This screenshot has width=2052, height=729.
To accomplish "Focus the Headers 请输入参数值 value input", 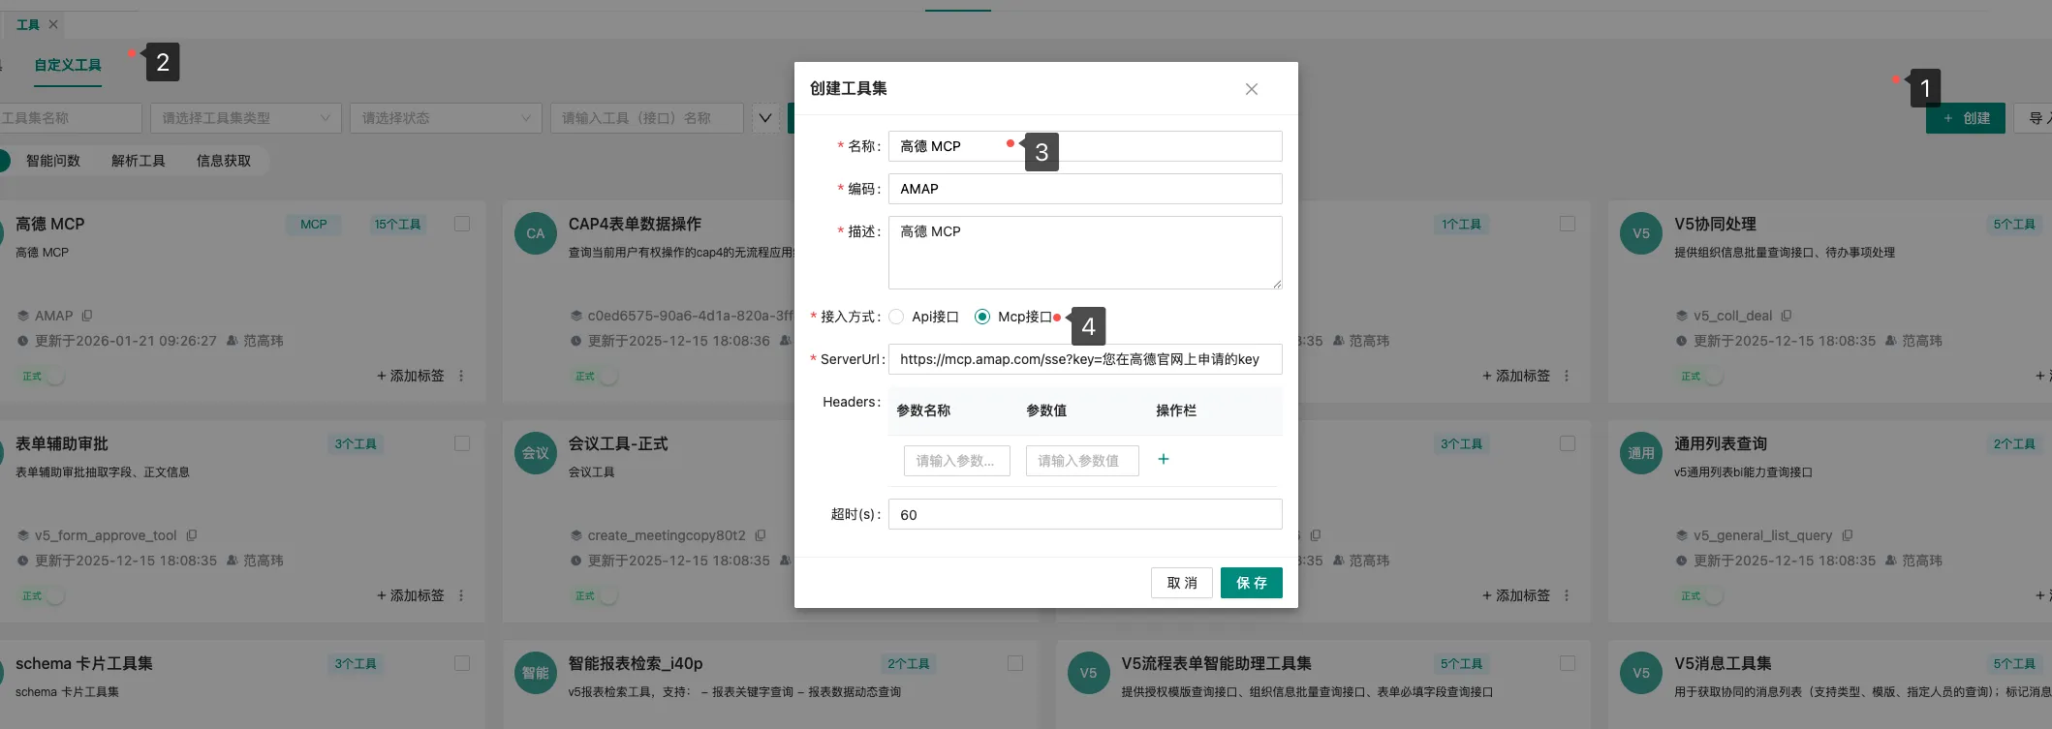I will pos(1082,461).
